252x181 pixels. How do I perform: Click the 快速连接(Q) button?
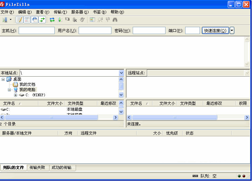coord(215,30)
